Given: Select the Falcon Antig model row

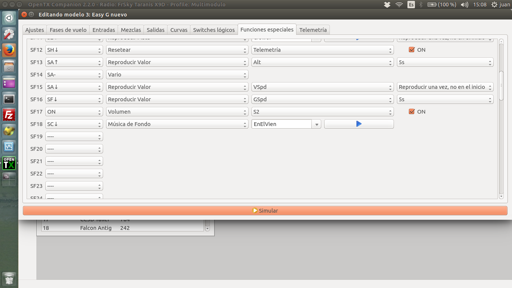Looking at the screenshot, I should tap(96, 228).
